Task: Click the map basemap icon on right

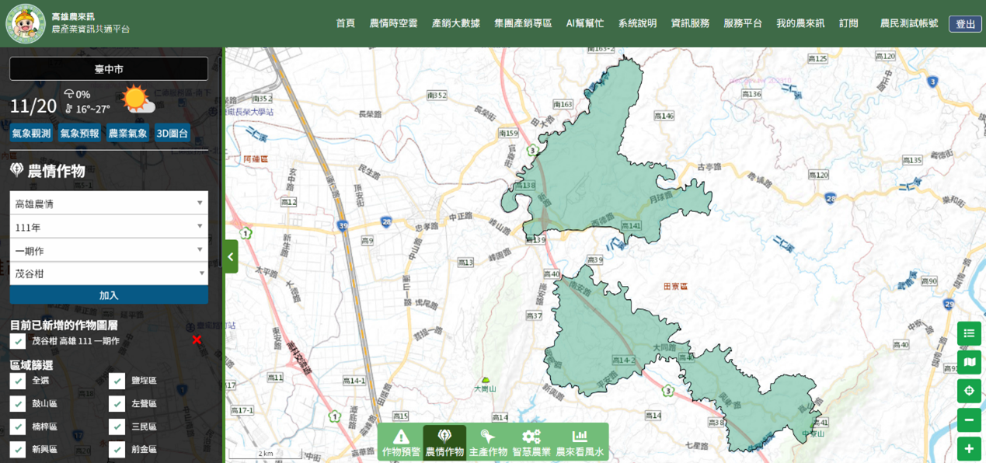Action: tap(969, 362)
